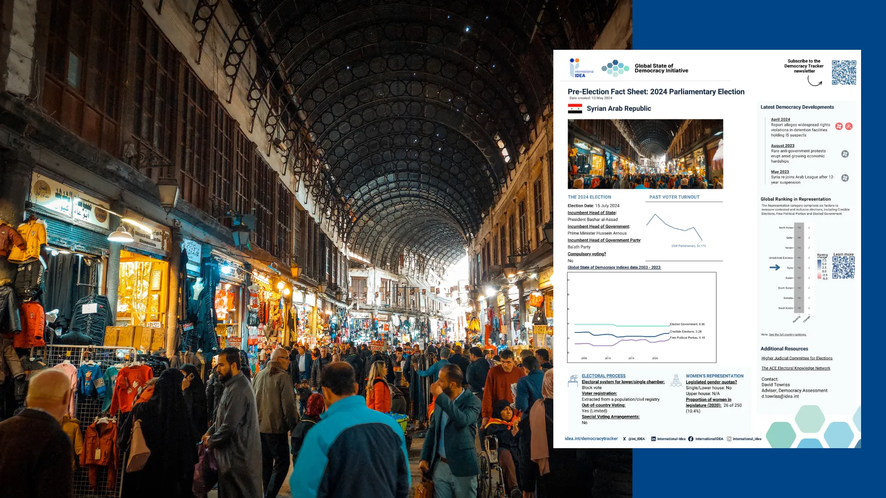
Task: Click the Women's Representation people icon
Action: pos(676,381)
